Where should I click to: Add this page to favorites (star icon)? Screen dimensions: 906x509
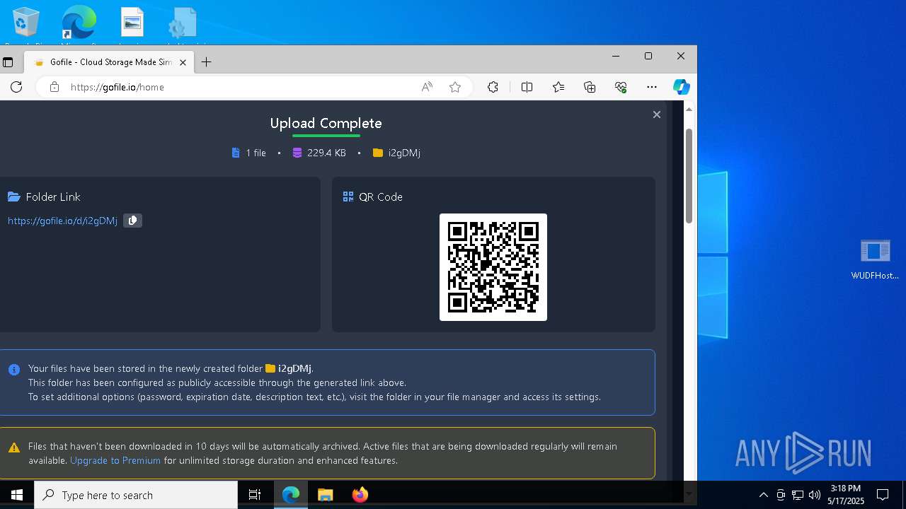[455, 87]
